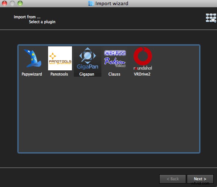Click the Clauss label text
Viewport: 217px width, 187px height.
(x=114, y=74)
